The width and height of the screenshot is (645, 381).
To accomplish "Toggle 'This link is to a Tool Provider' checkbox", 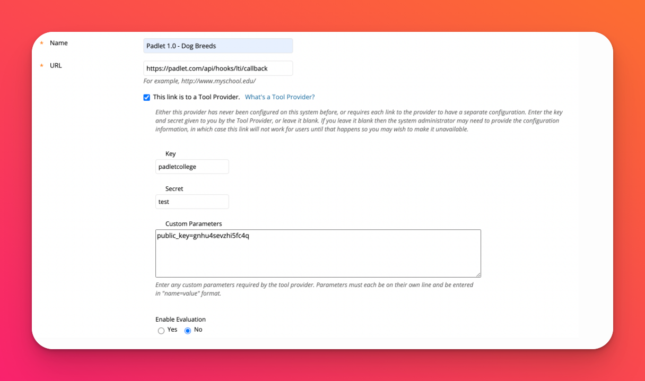I will (147, 98).
